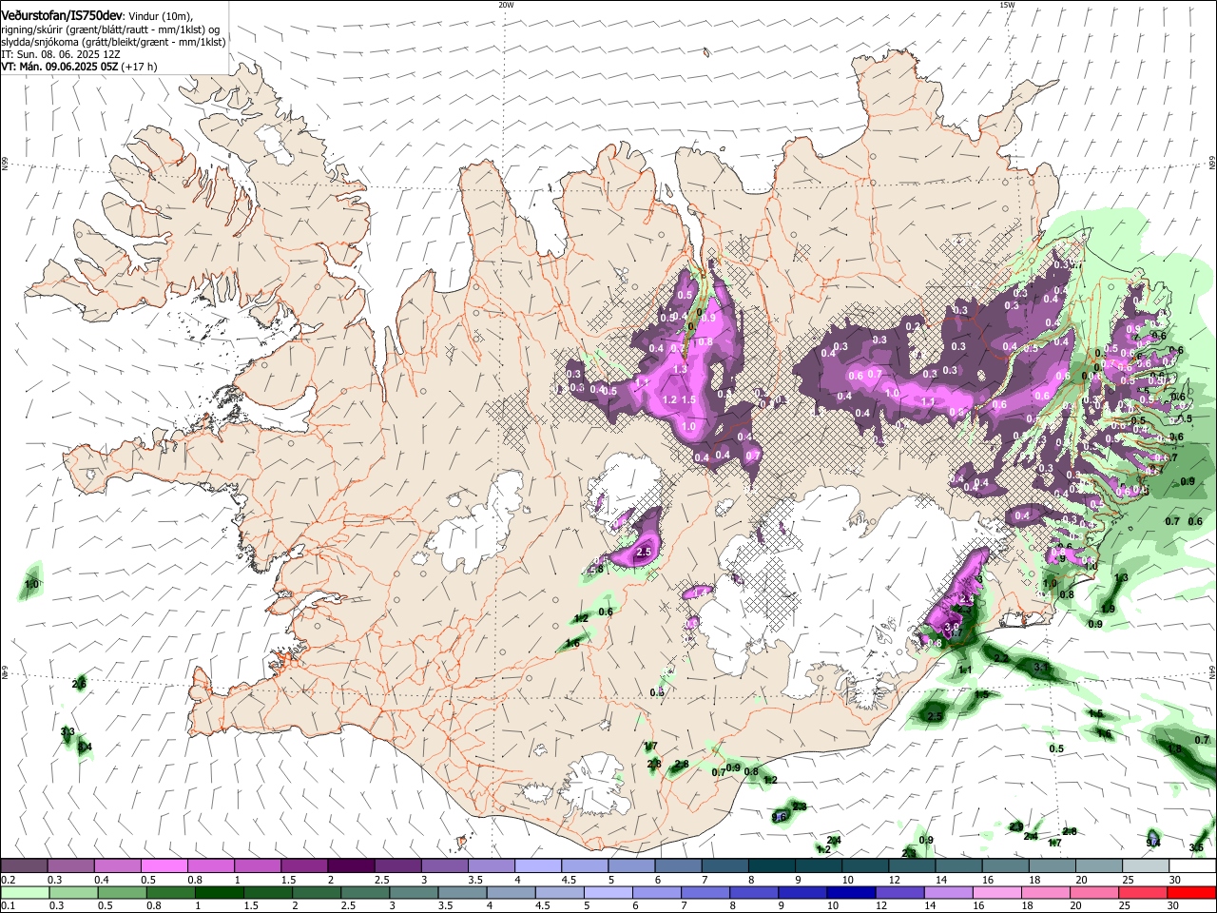This screenshot has height=913, width=1217.
Task: Click the white swatch ending the top legend row
Action: (1192, 866)
